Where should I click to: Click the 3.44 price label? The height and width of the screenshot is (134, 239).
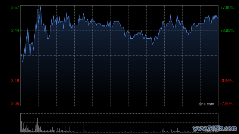pyautogui.click(x=15, y=31)
